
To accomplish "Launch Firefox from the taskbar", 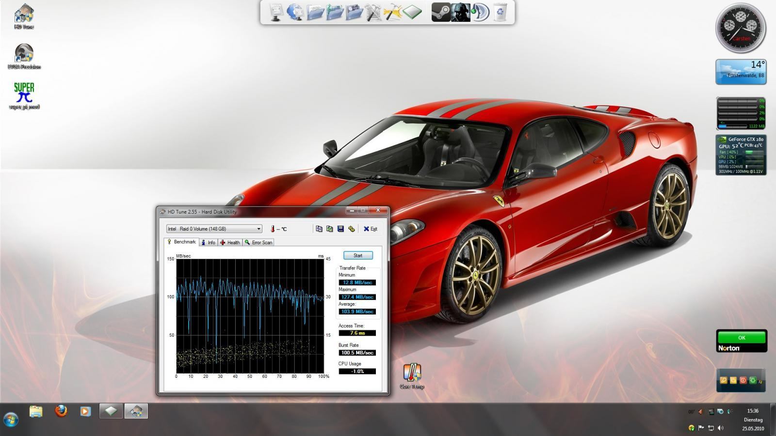I will coord(61,411).
